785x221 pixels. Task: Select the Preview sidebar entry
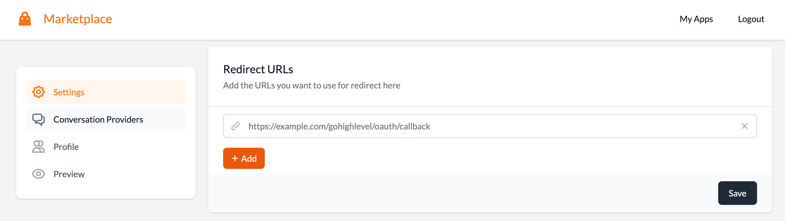(106, 174)
